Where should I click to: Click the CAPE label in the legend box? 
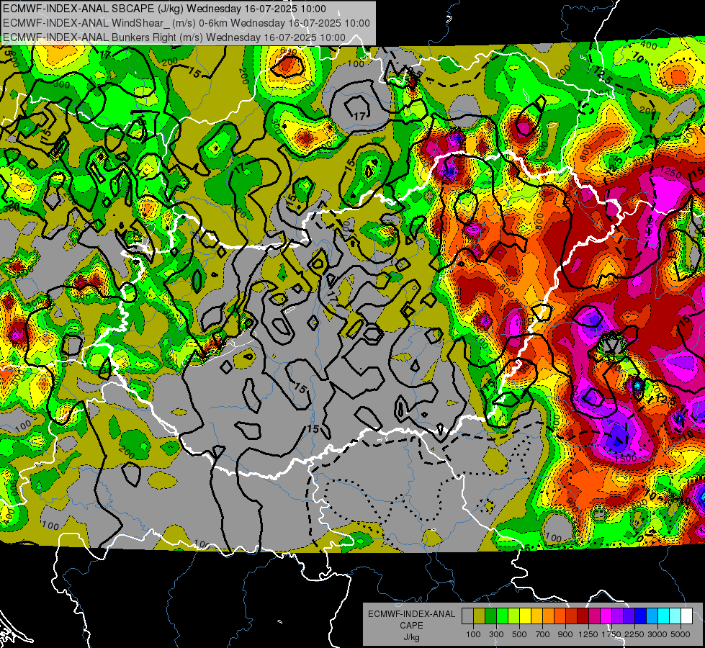(x=411, y=626)
